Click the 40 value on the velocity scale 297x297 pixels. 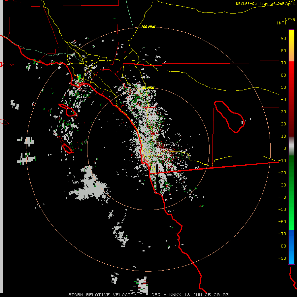click(x=283, y=100)
